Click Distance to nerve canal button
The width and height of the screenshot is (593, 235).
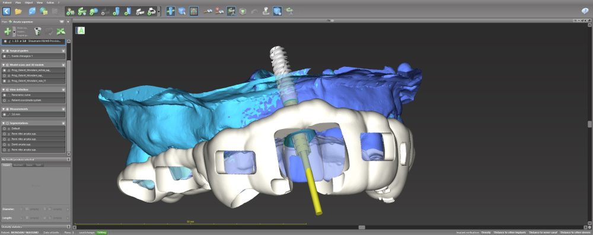(543, 233)
